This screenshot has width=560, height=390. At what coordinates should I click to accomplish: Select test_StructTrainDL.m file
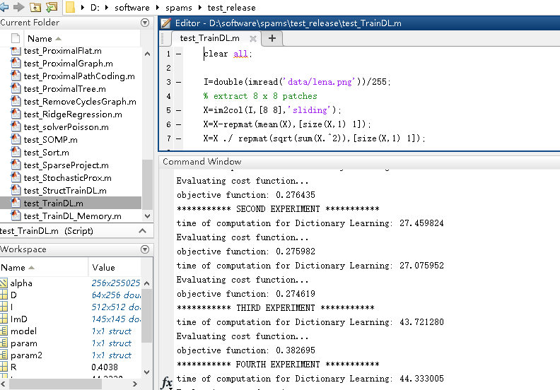point(65,191)
